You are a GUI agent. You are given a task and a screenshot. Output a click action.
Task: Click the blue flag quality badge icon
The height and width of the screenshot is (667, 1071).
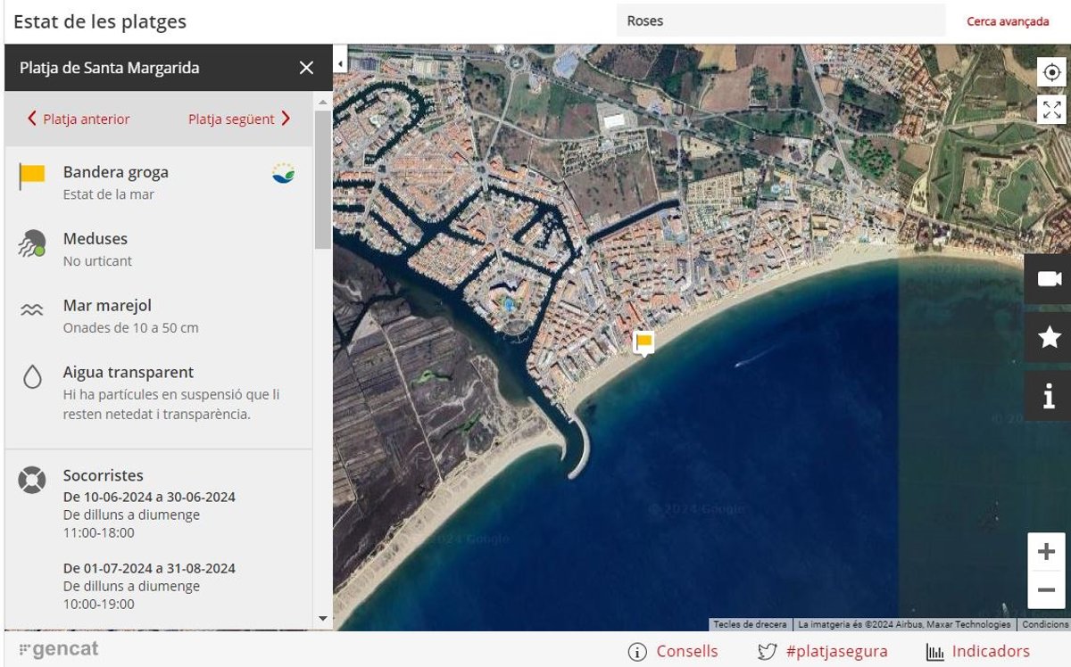284,173
